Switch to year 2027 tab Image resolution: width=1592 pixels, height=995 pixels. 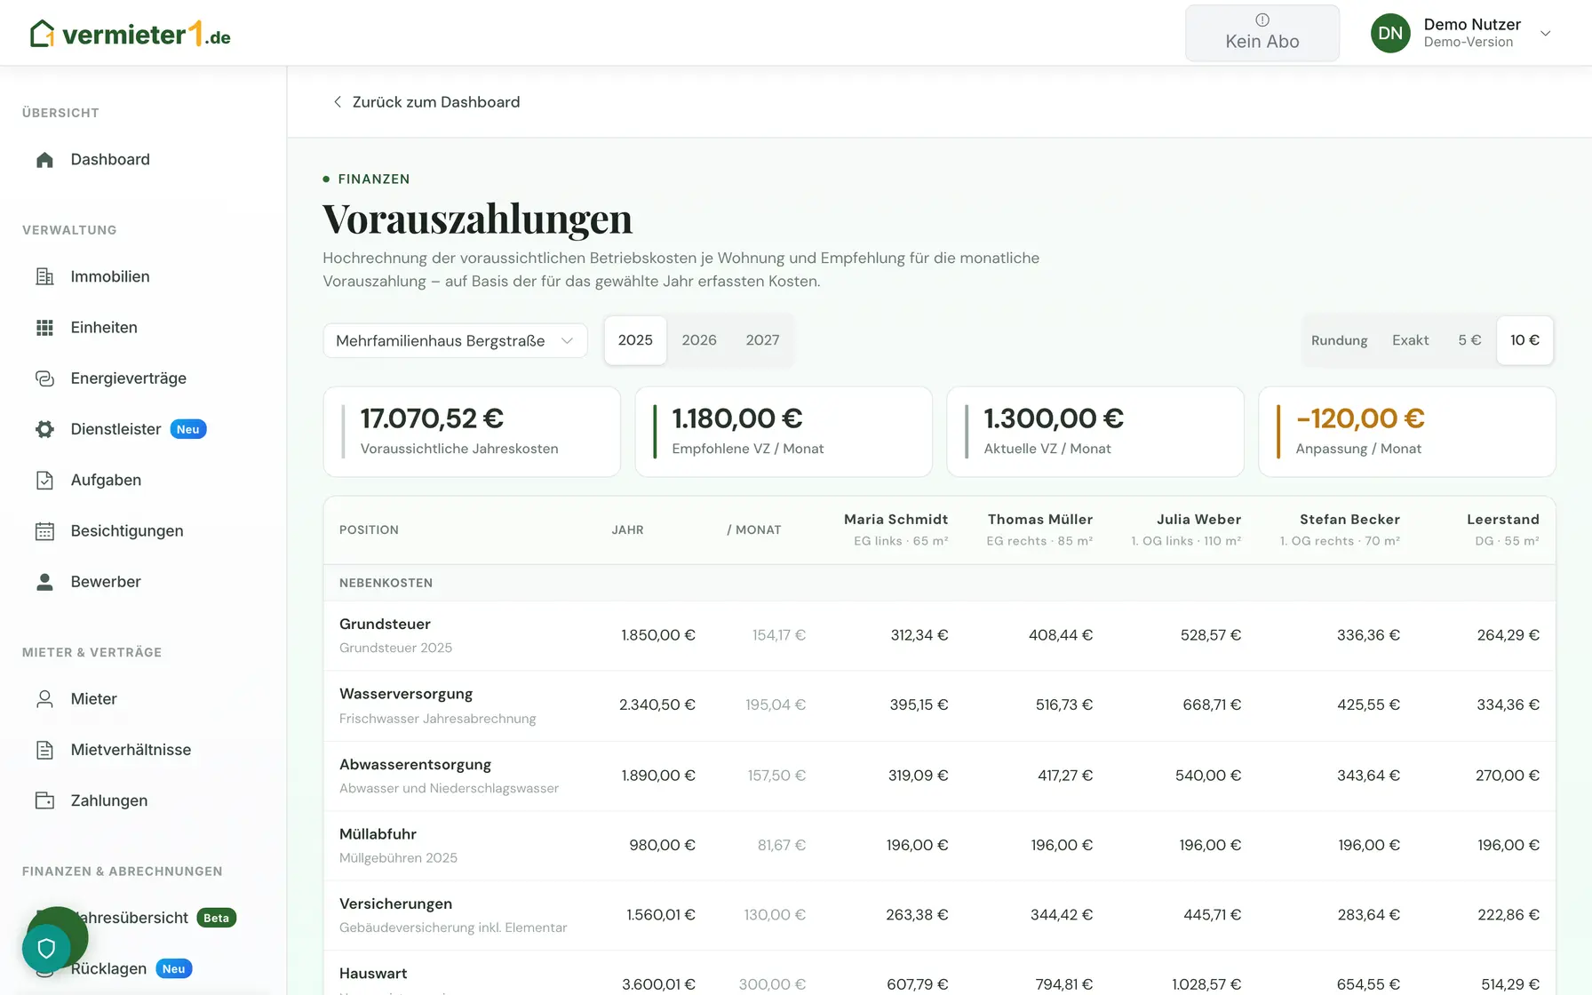[762, 340]
